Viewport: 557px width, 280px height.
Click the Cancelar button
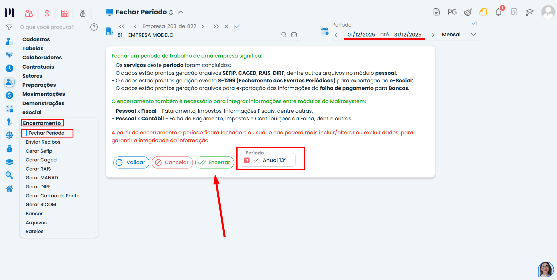click(172, 162)
